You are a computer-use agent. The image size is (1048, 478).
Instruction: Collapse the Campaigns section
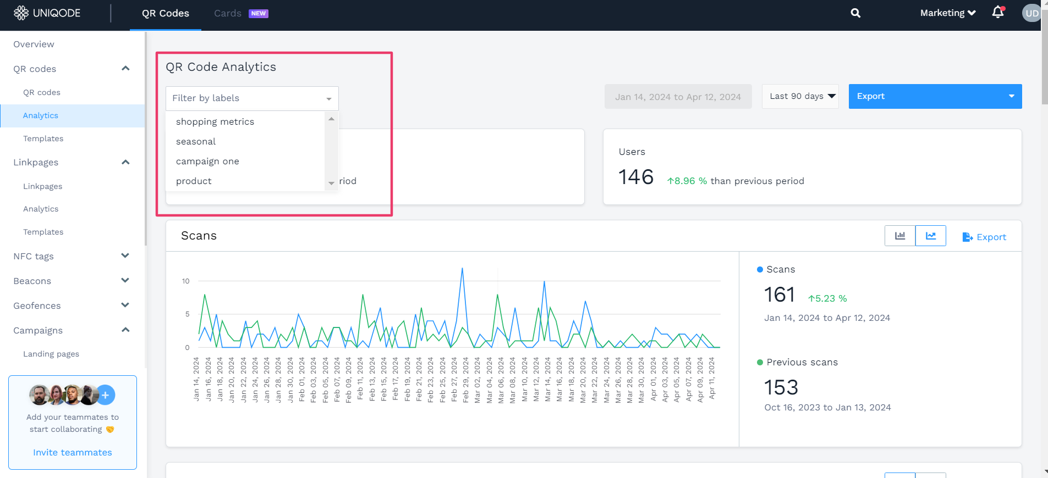tap(125, 330)
